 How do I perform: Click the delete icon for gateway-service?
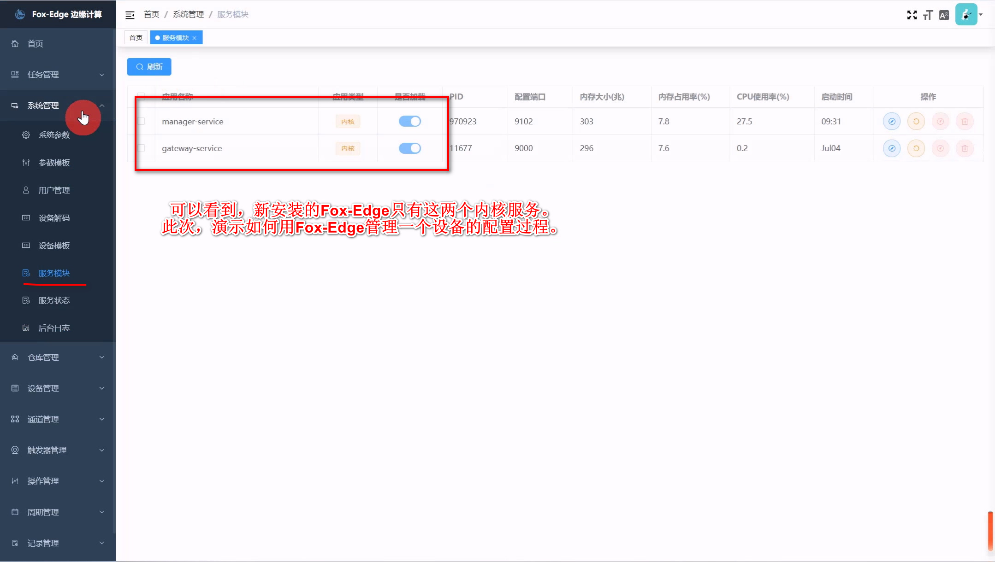[965, 148]
